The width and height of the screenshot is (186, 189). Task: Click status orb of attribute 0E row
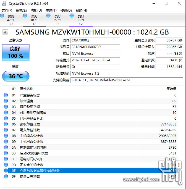tap(6, 170)
